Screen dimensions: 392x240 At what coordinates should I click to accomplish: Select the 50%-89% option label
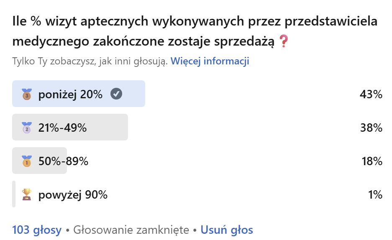tap(63, 161)
